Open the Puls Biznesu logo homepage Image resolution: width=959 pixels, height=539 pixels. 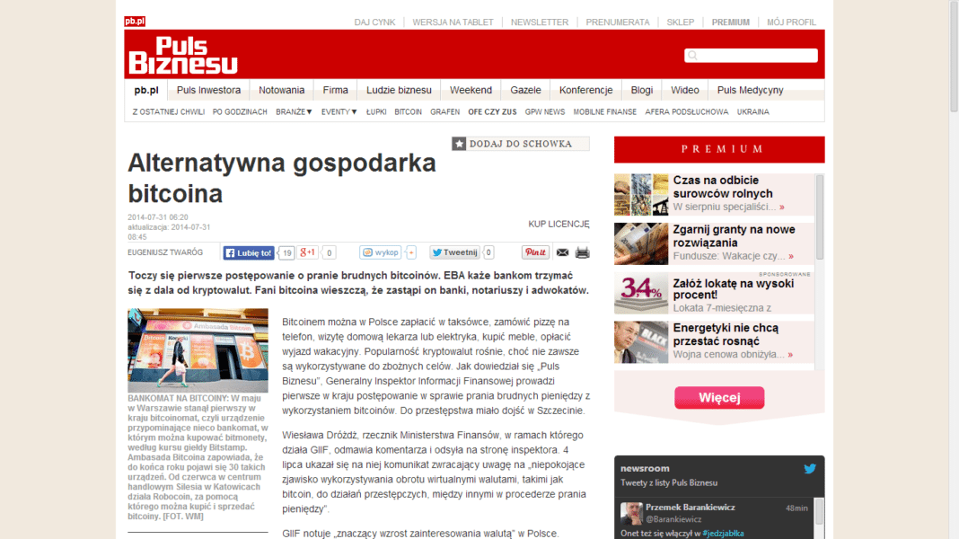pos(183,55)
